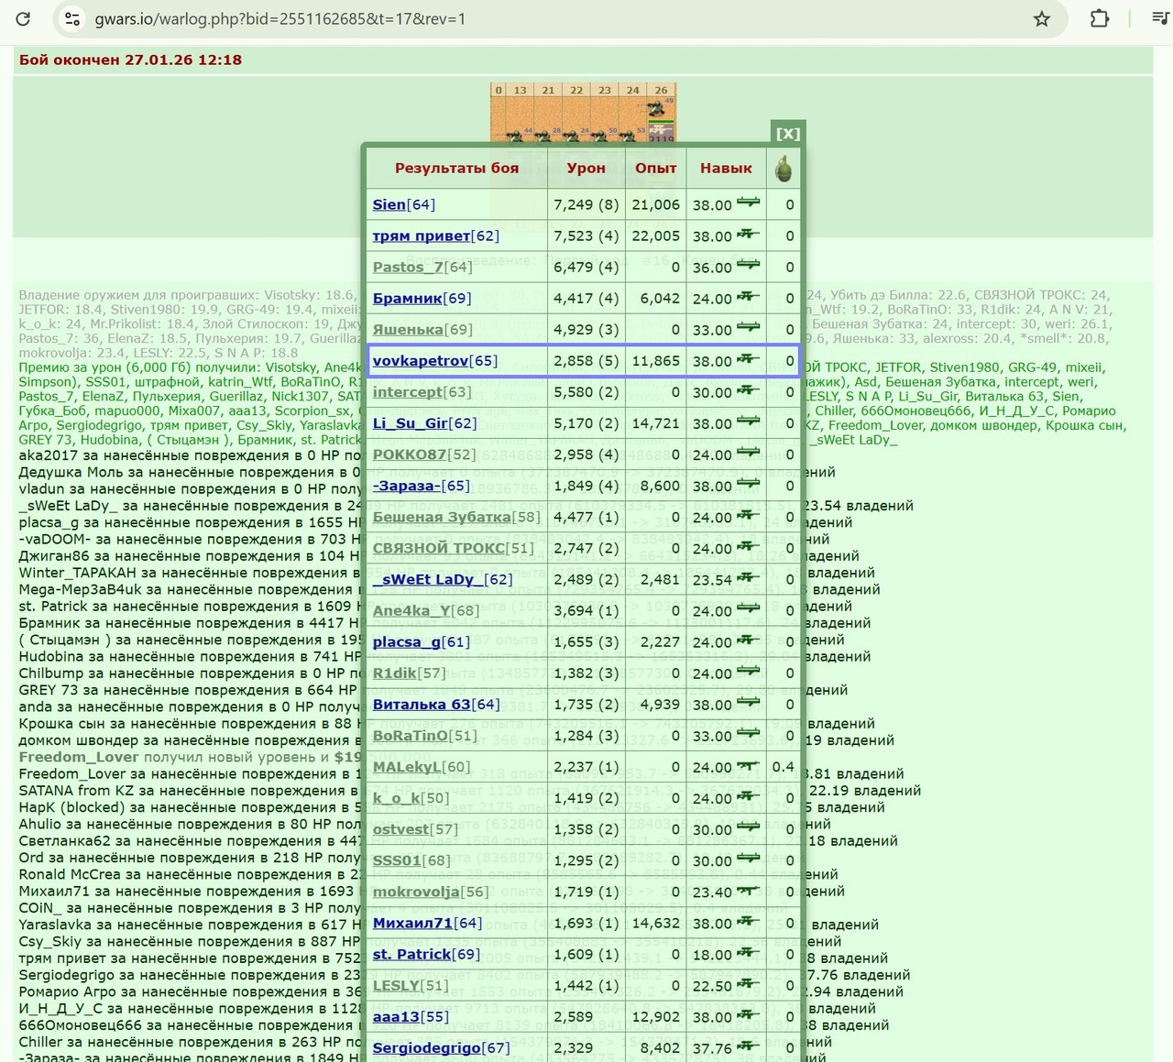Open intercept player profile link
Viewport: 1173px width, 1062px height.
pos(407,391)
